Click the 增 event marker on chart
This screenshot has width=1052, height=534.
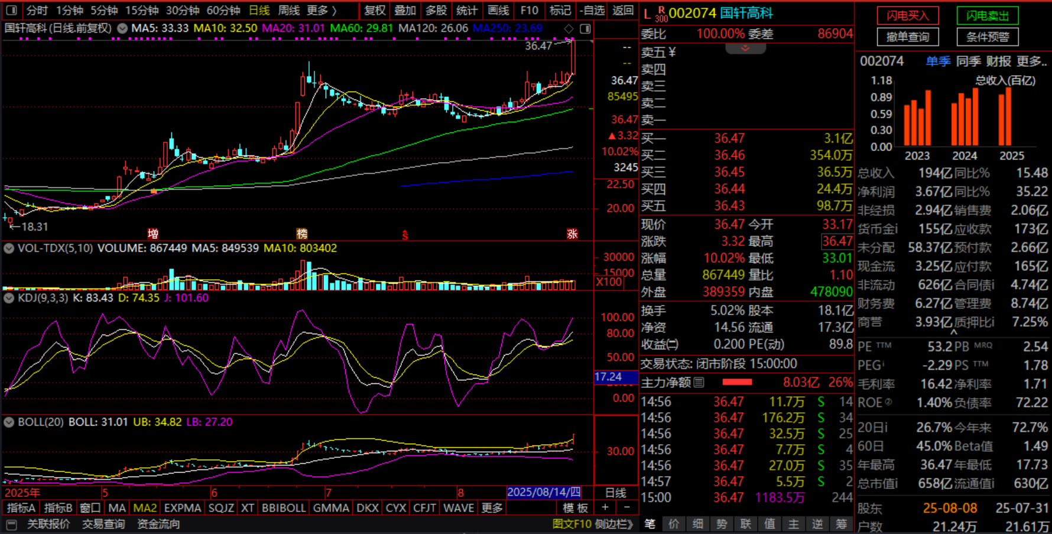click(x=153, y=234)
